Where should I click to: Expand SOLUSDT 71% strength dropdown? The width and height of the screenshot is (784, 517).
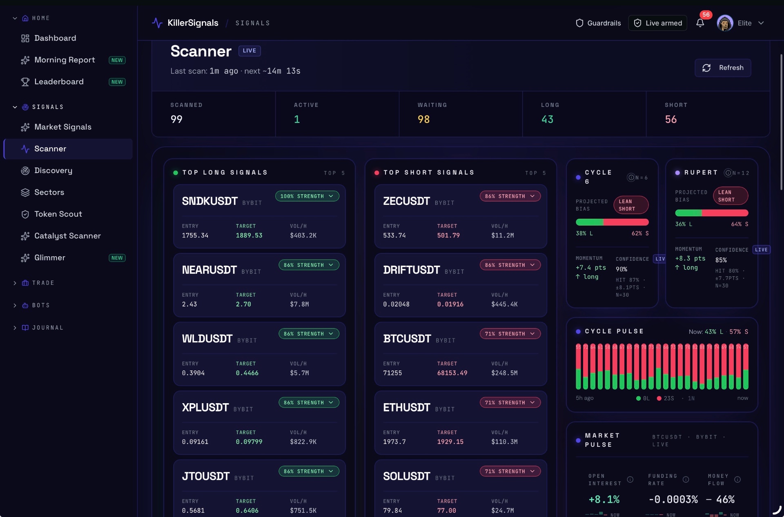[x=510, y=471]
